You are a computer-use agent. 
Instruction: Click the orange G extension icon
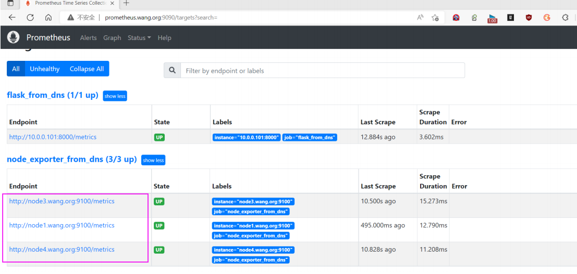tap(547, 17)
